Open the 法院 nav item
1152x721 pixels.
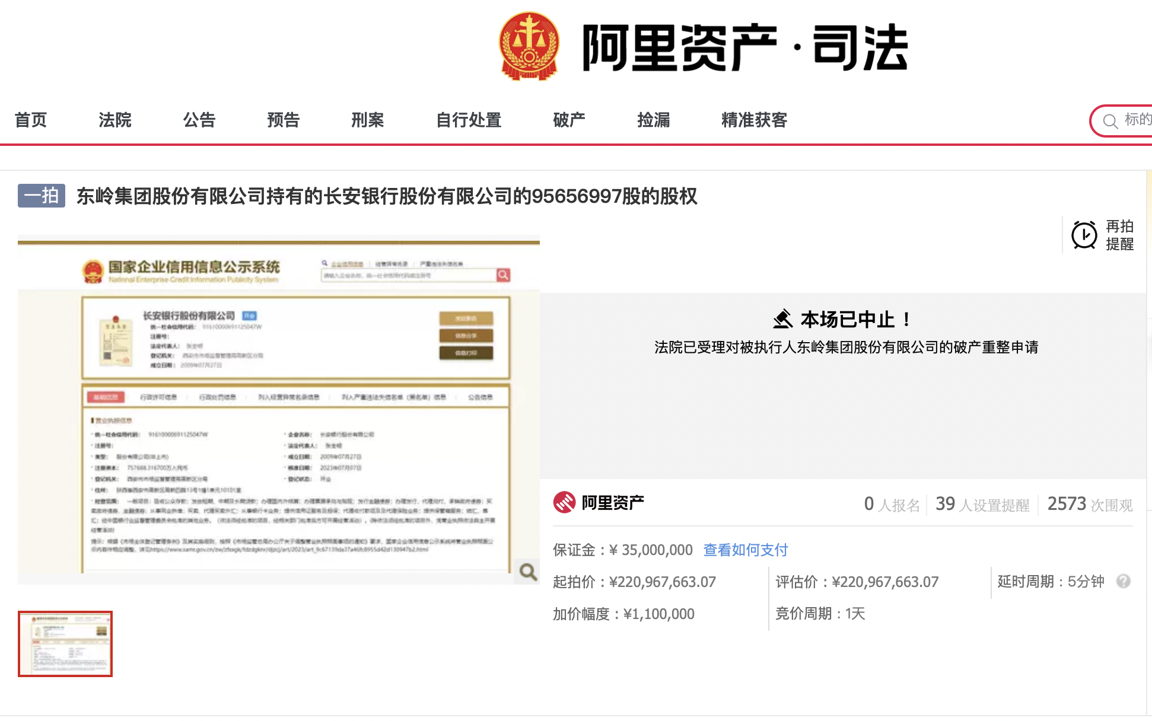click(x=115, y=120)
